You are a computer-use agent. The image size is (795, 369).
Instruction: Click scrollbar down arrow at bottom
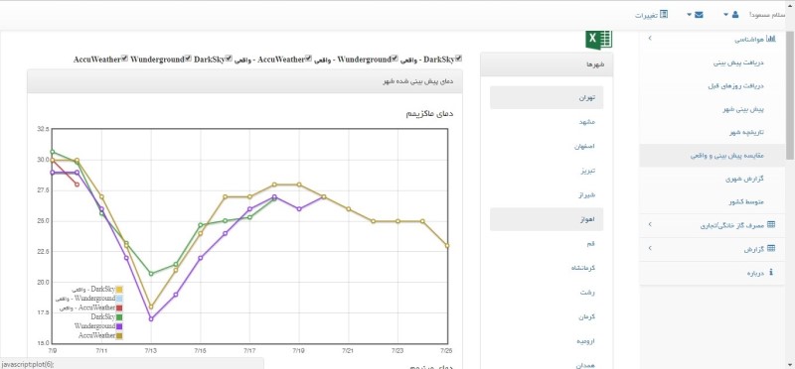coord(790,364)
